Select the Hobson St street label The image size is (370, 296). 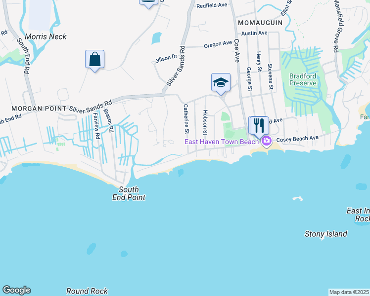point(205,122)
